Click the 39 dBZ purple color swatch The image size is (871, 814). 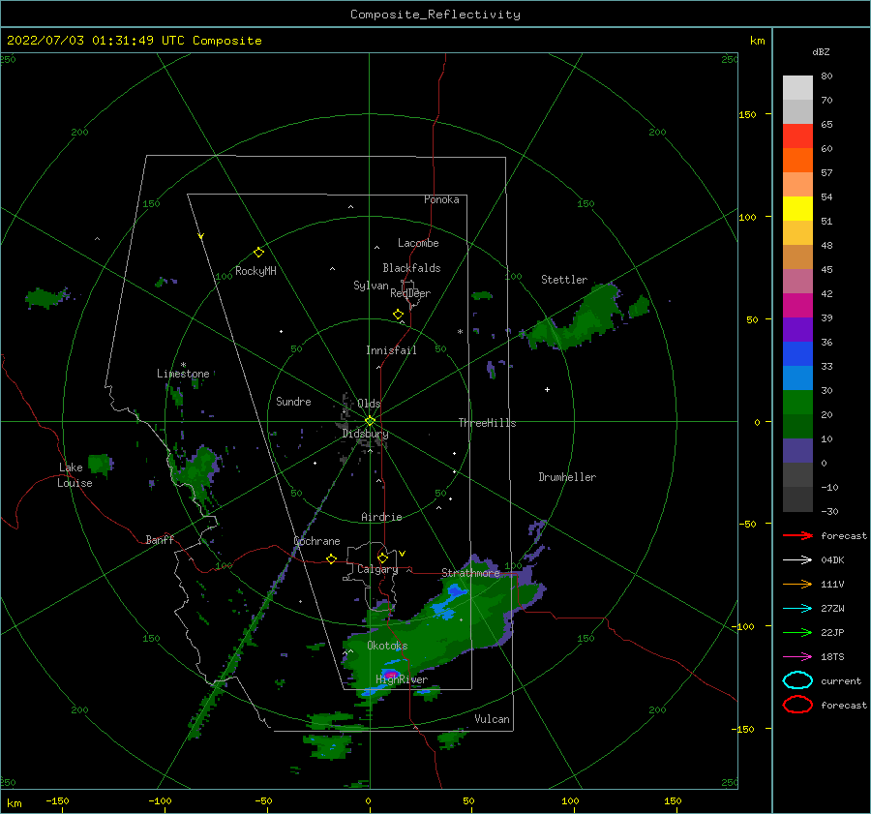point(797,329)
